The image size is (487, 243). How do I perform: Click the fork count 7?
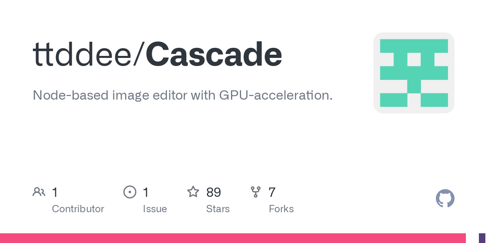[272, 192]
